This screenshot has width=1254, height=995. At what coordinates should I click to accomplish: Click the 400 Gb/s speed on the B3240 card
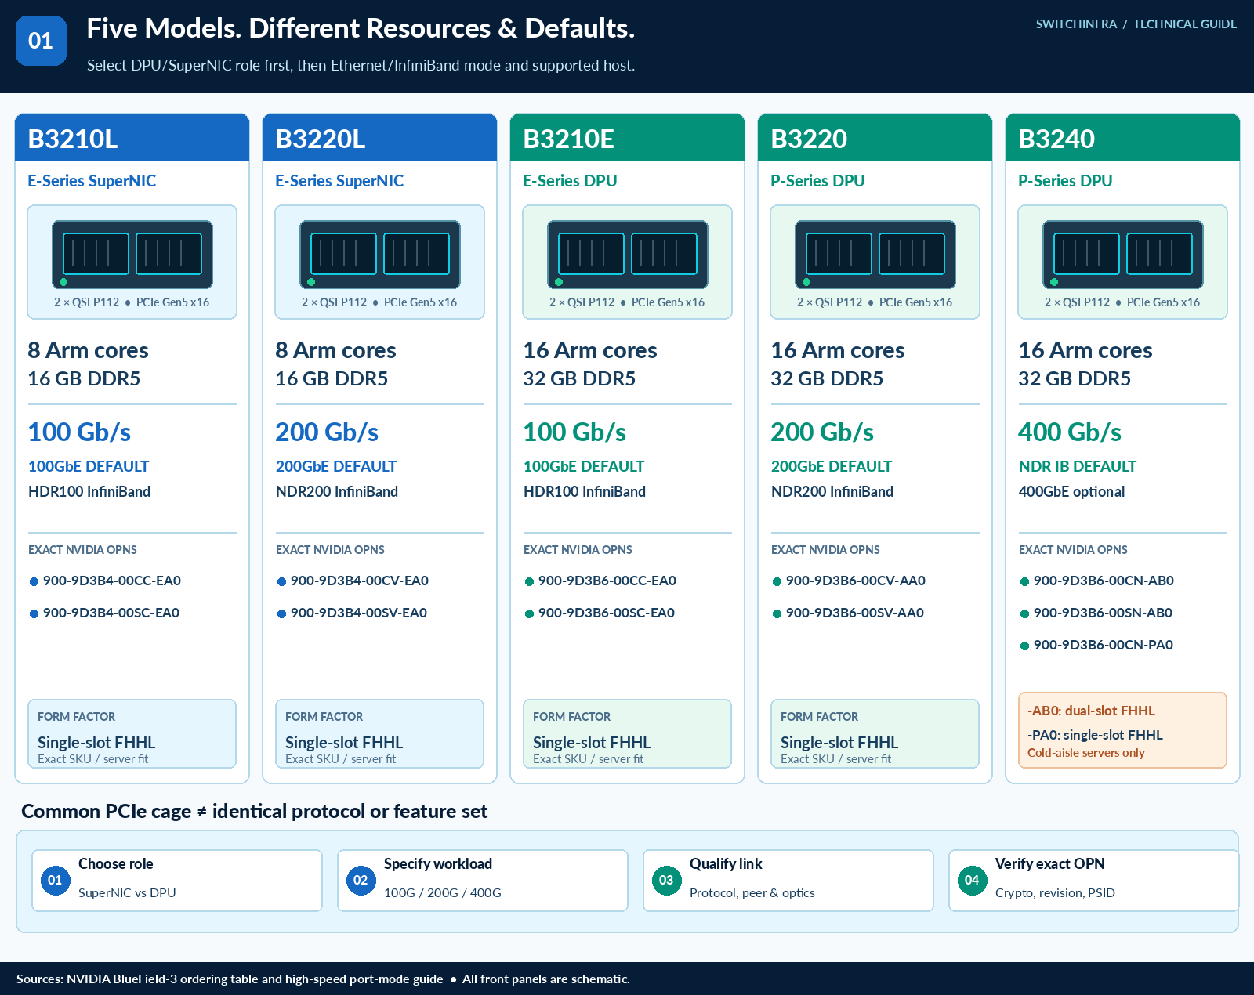pos(1070,432)
